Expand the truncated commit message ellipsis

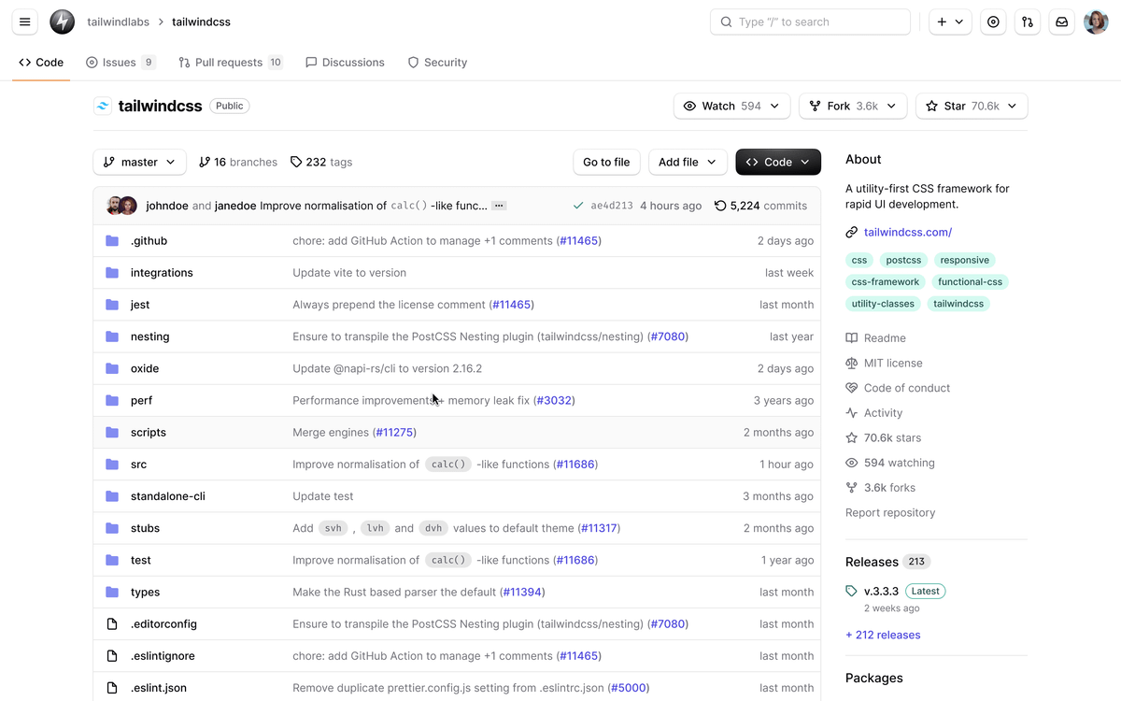pyautogui.click(x=499, y=206)
